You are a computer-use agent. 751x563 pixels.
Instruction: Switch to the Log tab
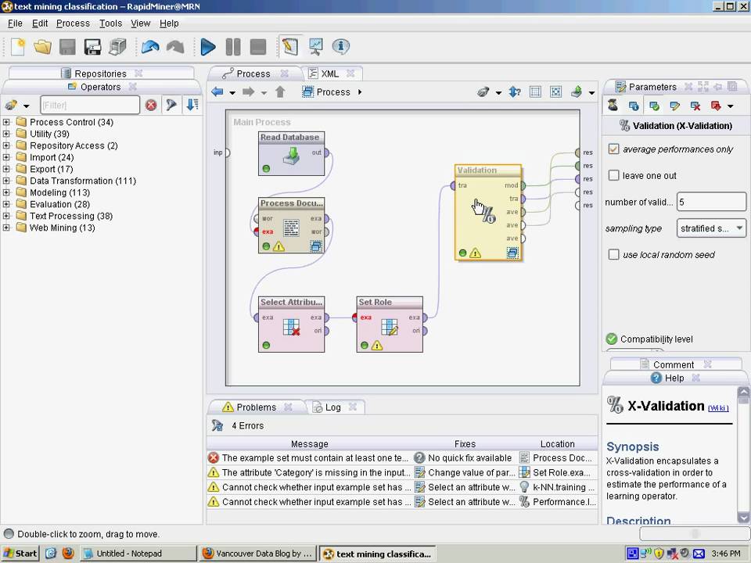pyautogui.click(x=333, y=407)
